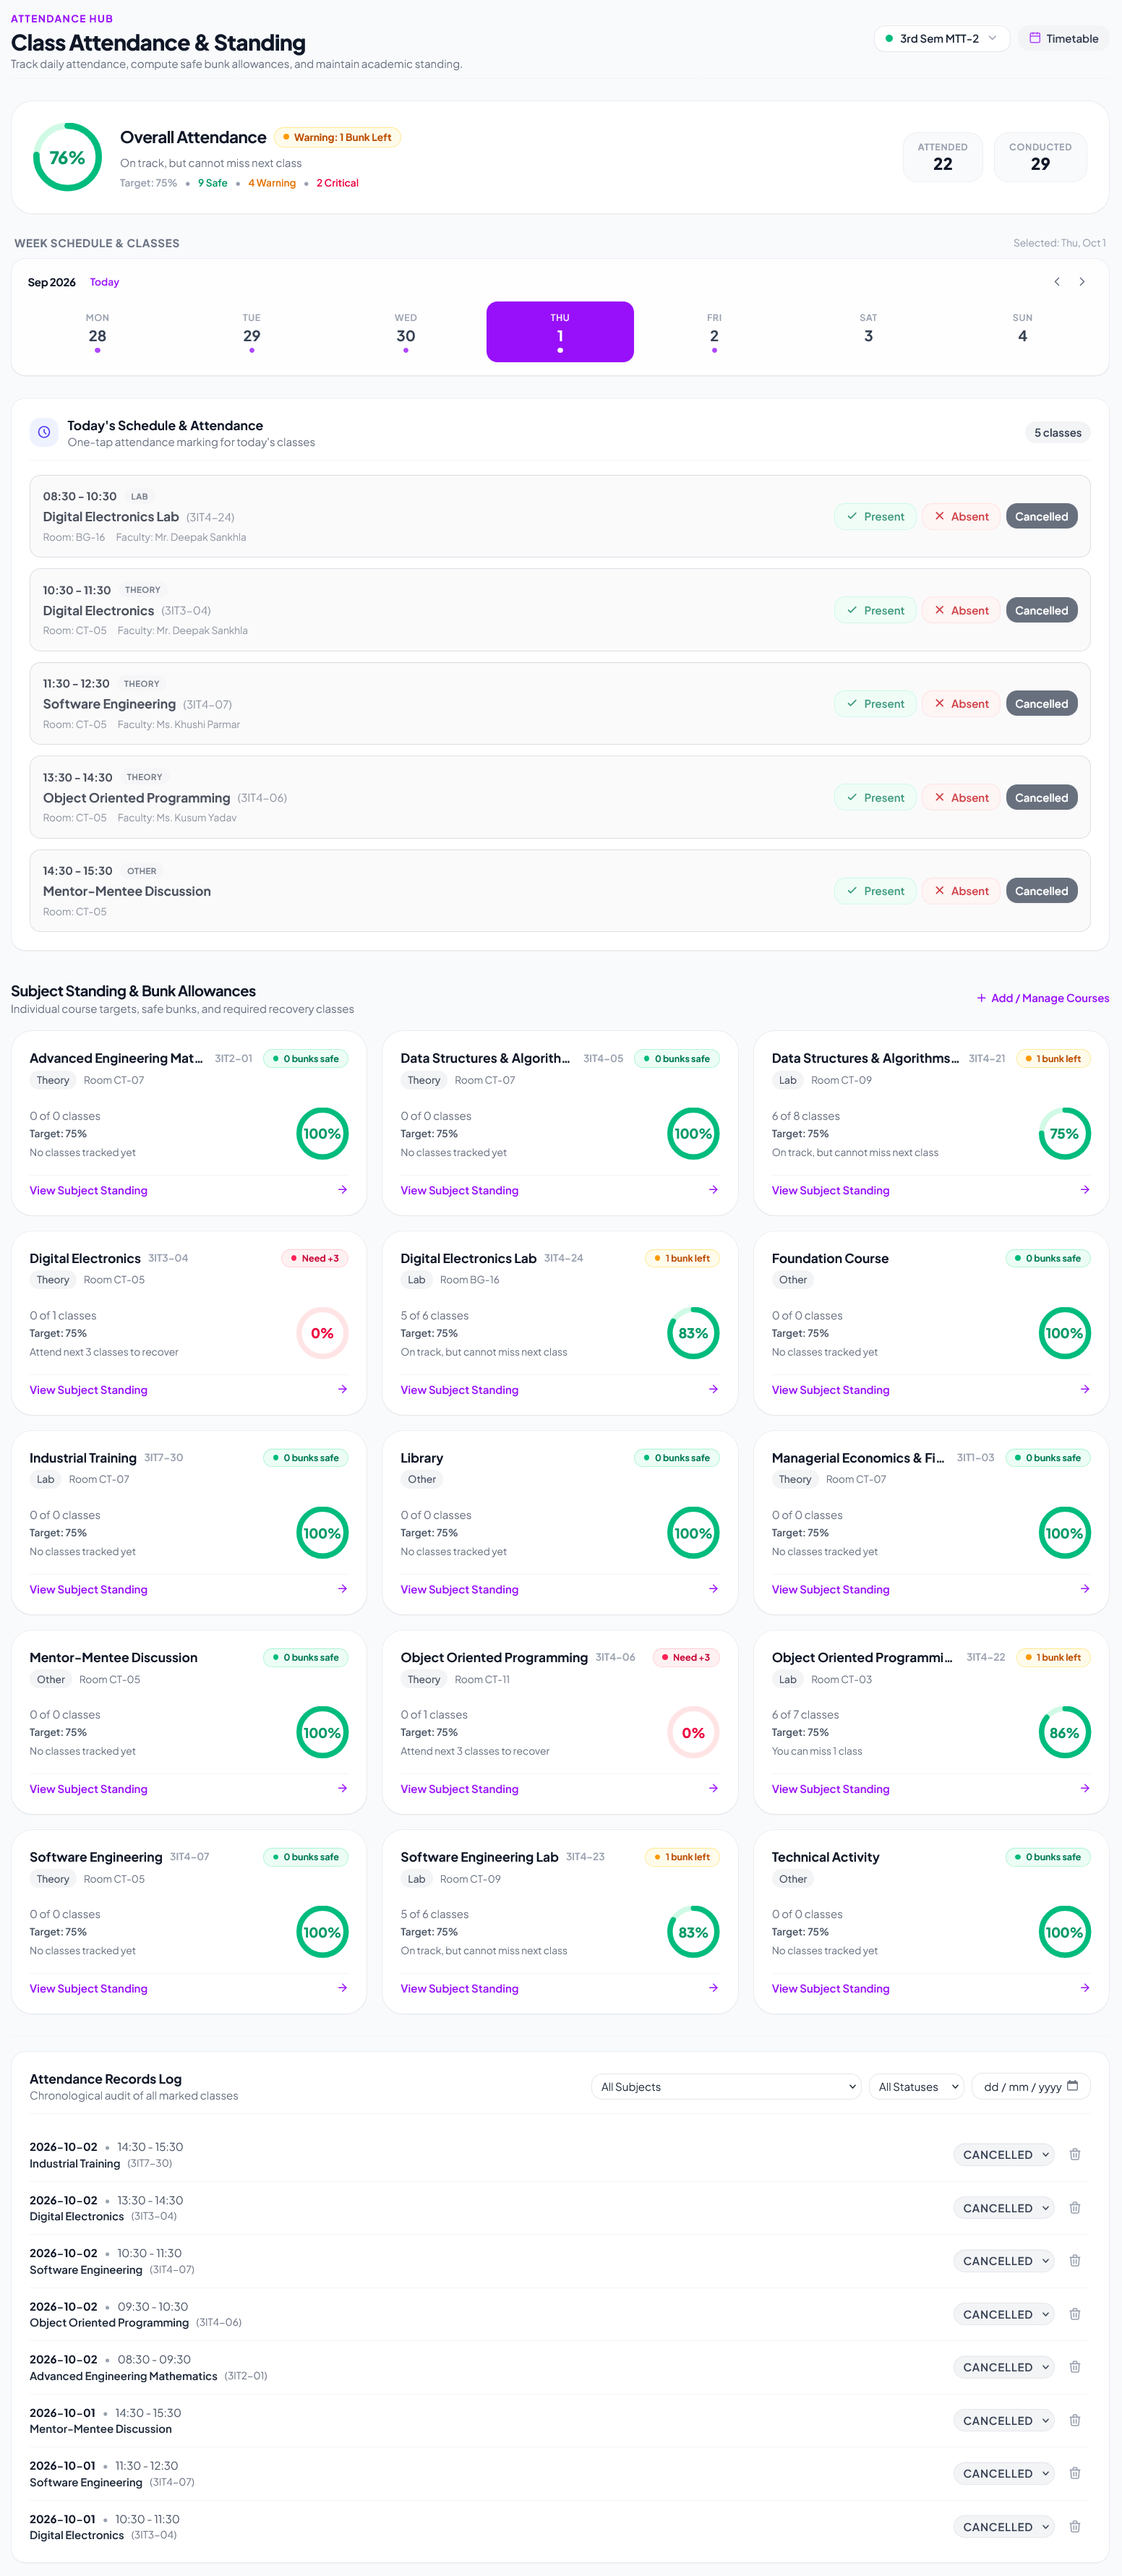Open the All Statuses filter dropdown

[917, 2087]
